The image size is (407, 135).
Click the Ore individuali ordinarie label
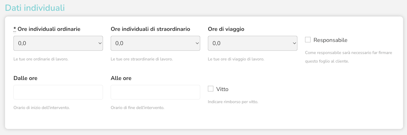(49, 29)
